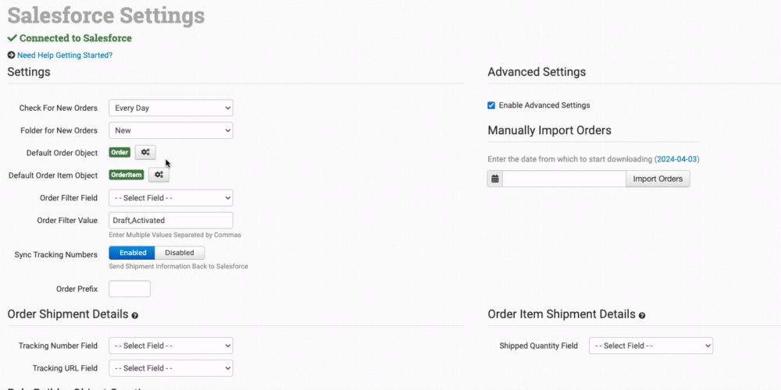Image resolution: width=781 pixels, height=390 pixels.
Task: Click the Order Filter Value text field
Action: (x=170, y=221)
